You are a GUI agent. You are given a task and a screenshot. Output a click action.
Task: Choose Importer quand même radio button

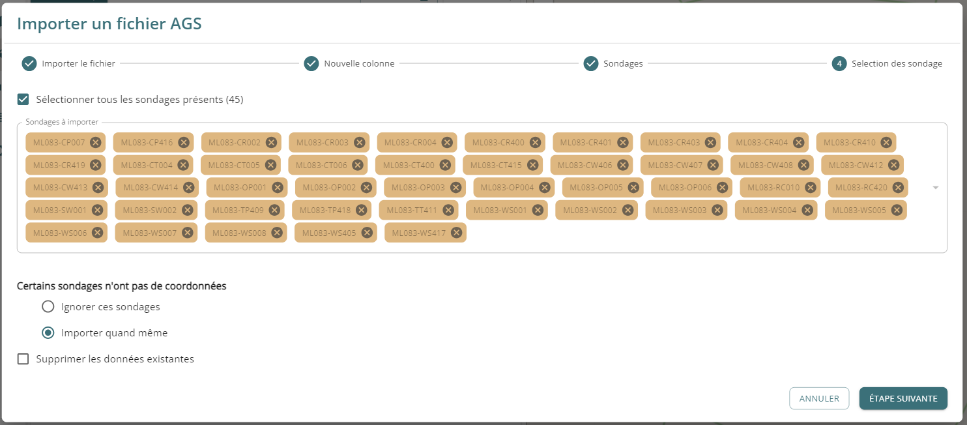coord(48,333)
